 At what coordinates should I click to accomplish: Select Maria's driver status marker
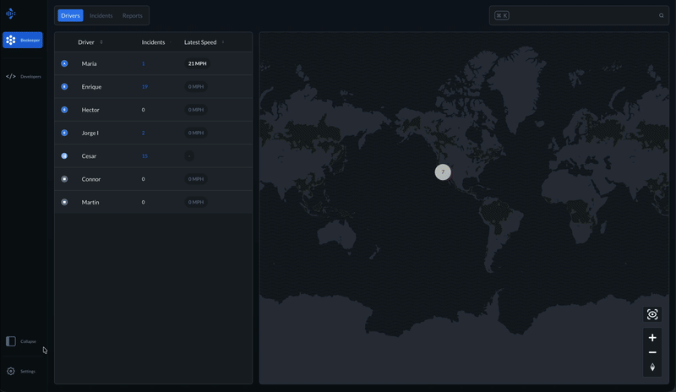coord(64,63)
